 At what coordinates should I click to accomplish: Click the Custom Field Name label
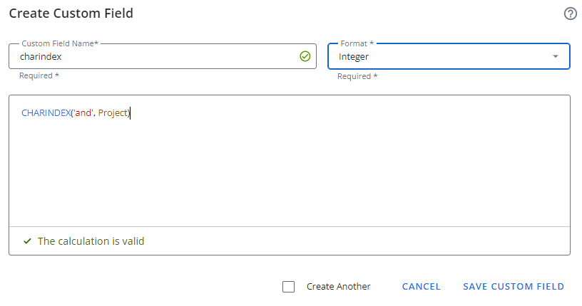coord(60,44)
